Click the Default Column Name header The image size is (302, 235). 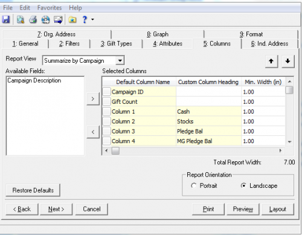[143, 82]
